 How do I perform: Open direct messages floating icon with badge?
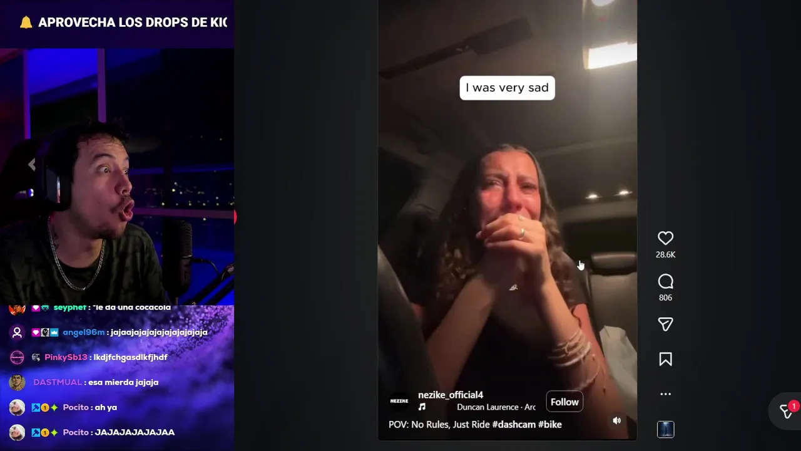click(787, 411)
